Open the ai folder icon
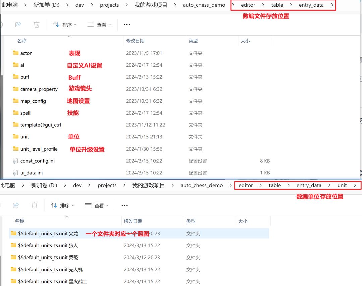Screen dimensions: 362x286 click(x=16, y=65)
